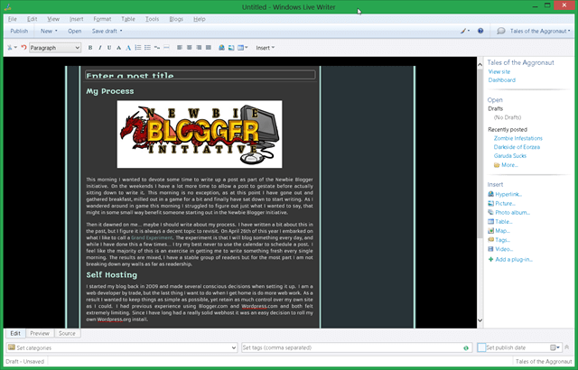
Task: Toggle Italic formatting
Action: (100, 48)
